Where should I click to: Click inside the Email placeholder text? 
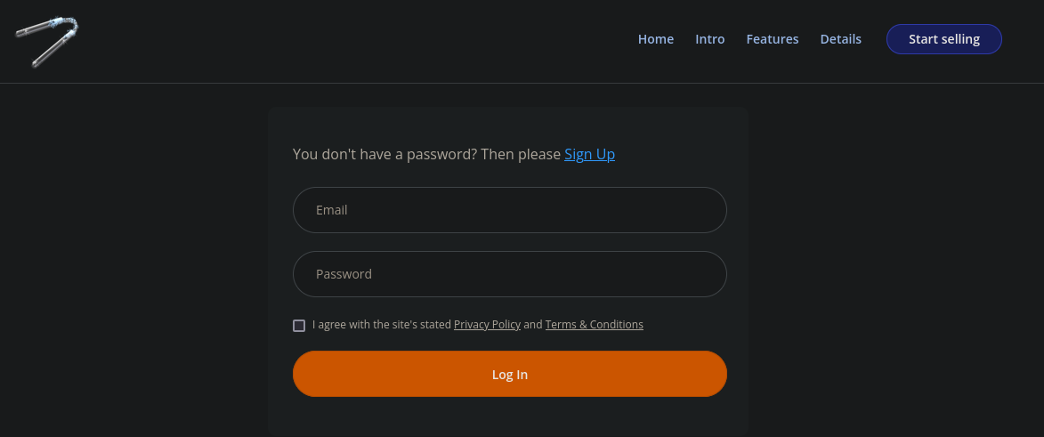pyautogui.click(x=332, y=210)
